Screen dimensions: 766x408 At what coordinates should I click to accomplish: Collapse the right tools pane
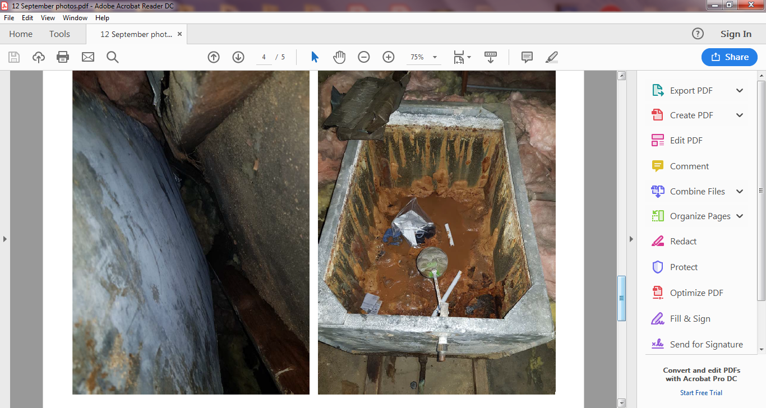coord(631,239)
